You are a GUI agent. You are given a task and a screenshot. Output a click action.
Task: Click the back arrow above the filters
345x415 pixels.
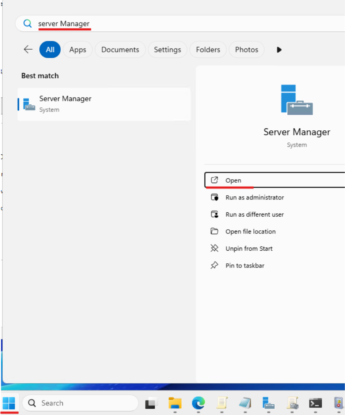click(x=28, y=49)
